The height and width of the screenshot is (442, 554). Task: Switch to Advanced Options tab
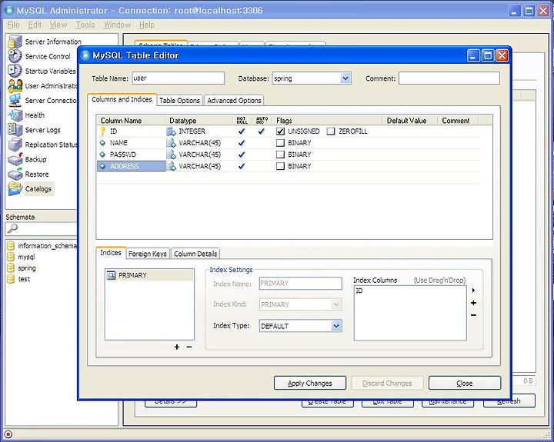[x=234, y=101]
